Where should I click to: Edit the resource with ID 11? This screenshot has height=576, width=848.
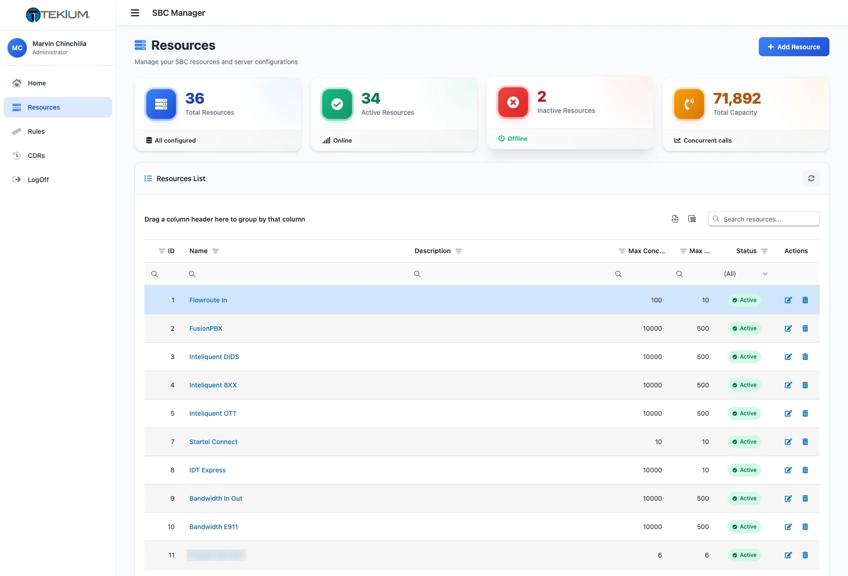tap(788, 555)
